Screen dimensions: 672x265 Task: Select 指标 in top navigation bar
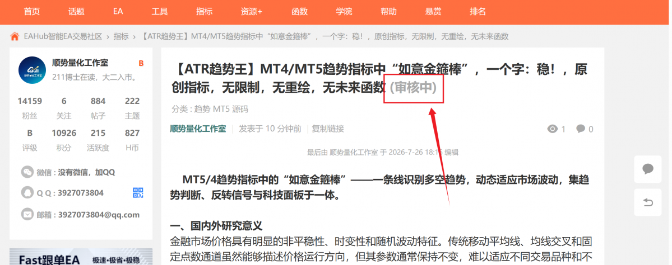pyautogui.click(x=205, y=12)
